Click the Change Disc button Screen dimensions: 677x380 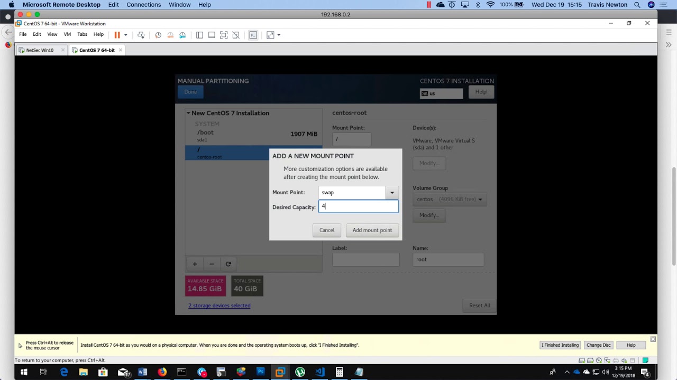coord(598,345)
